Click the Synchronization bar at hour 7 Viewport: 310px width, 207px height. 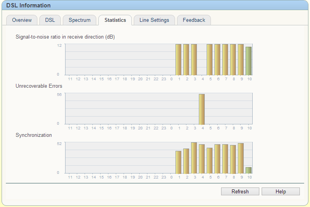click(225, 159)
